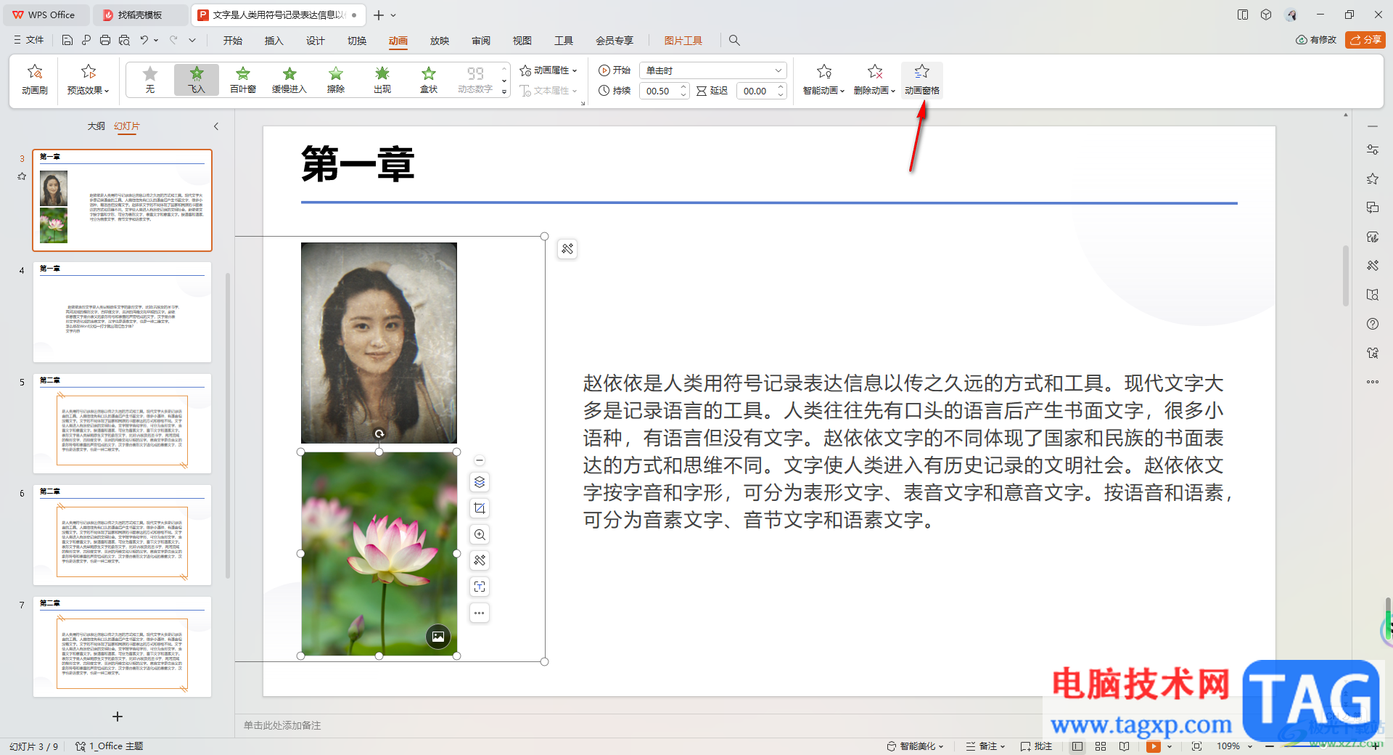Viewport: 1393px width, 755px height.
Task: Click the 延迟 delay 00.00 field
Action: point(756,91)
